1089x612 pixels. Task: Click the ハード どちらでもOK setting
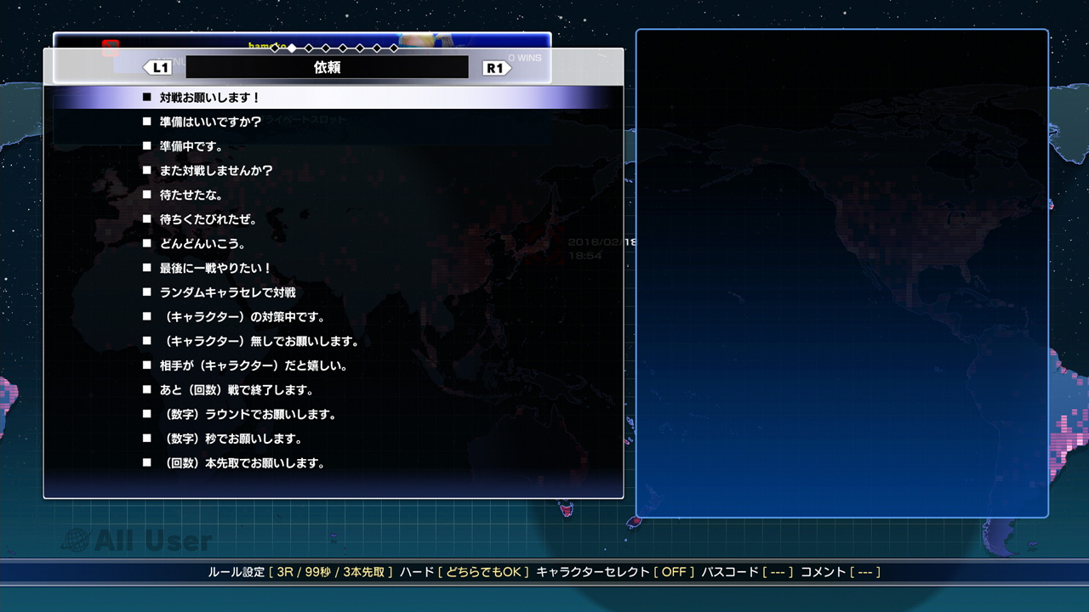465,572
